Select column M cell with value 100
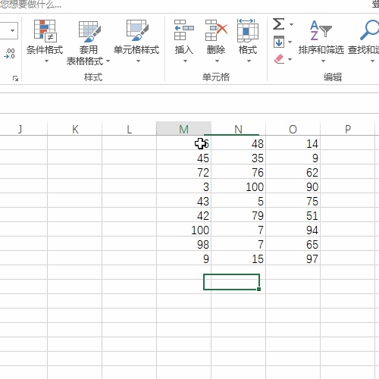This screenshot has height=379, width=379. point(183,230)
